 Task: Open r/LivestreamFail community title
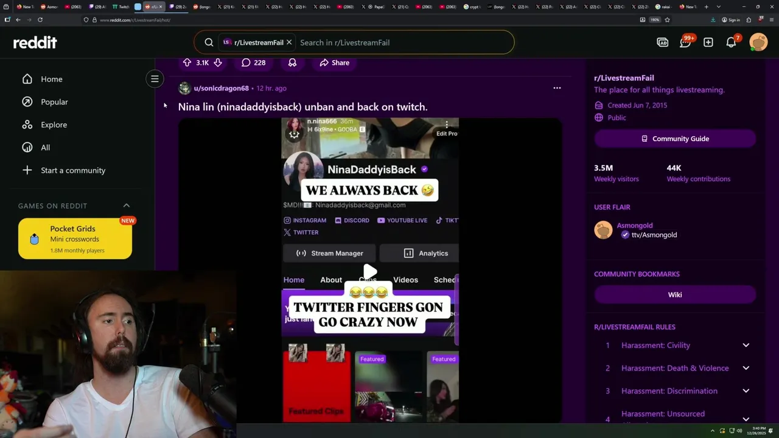pyautogui.click(x=624, y=78)
